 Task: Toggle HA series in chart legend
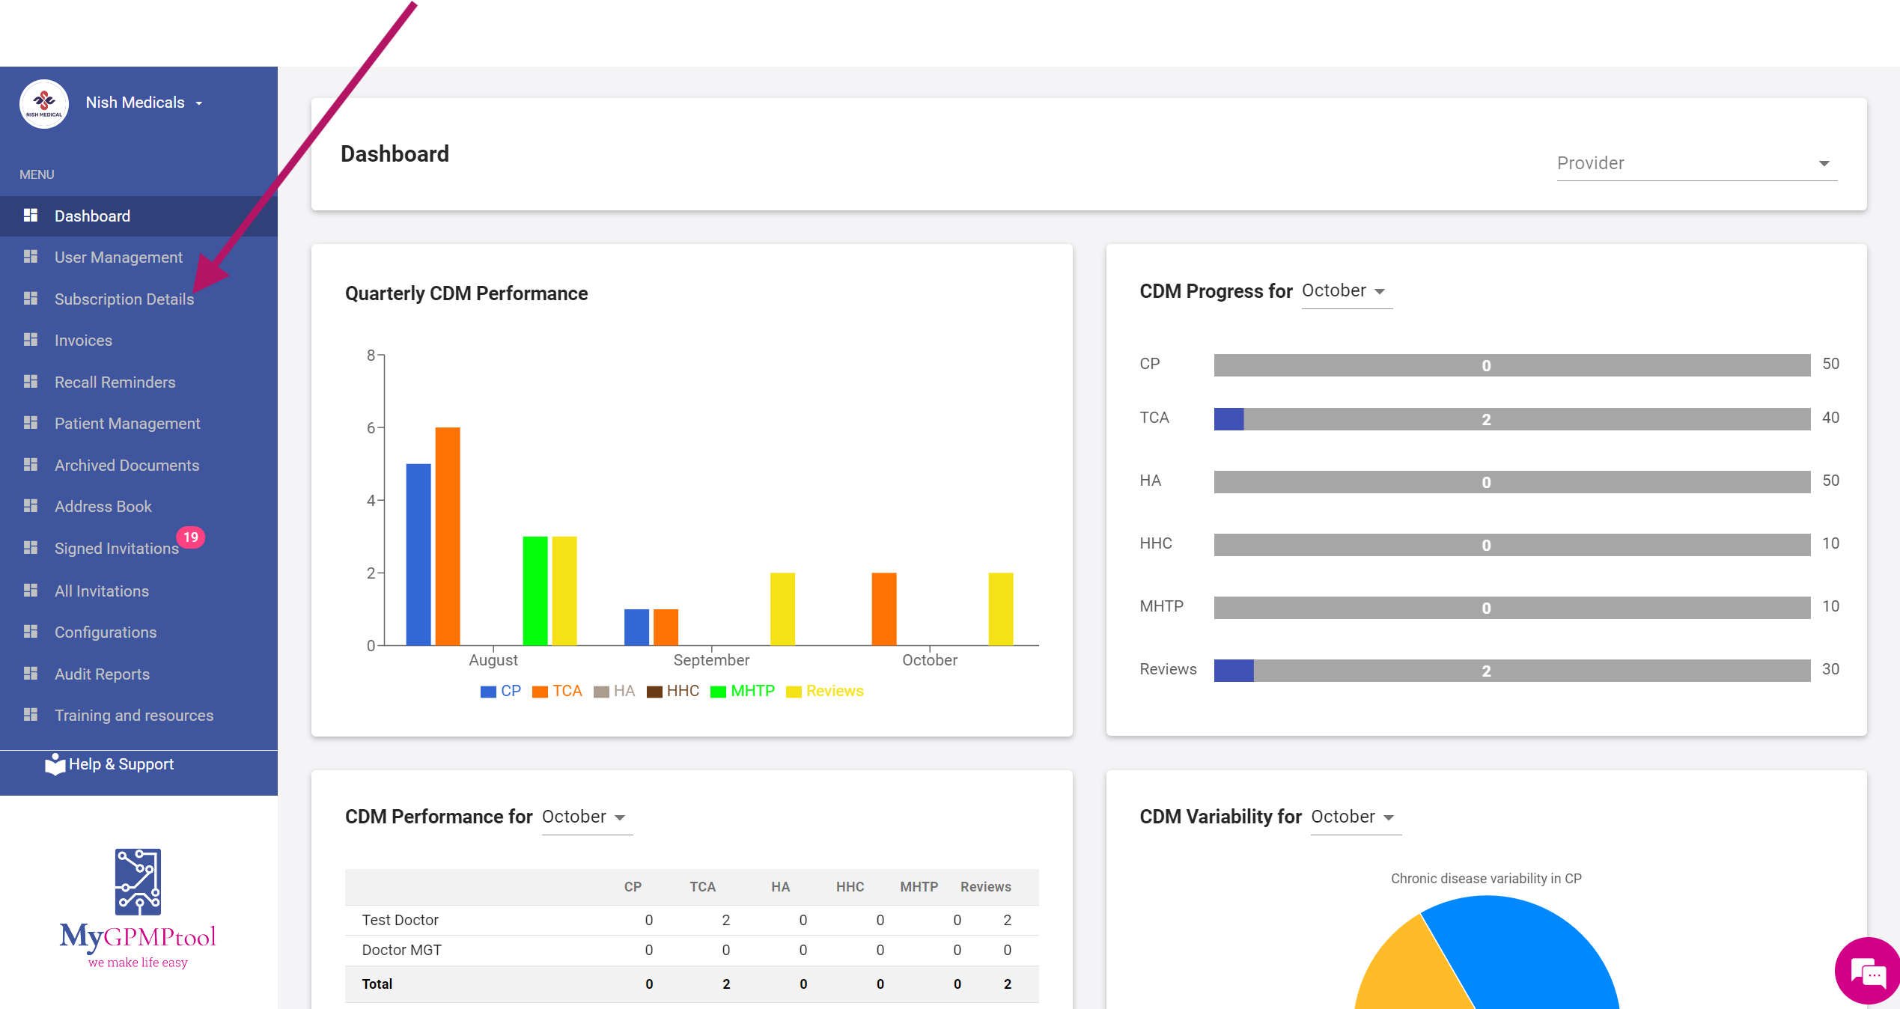pos(614,691)
